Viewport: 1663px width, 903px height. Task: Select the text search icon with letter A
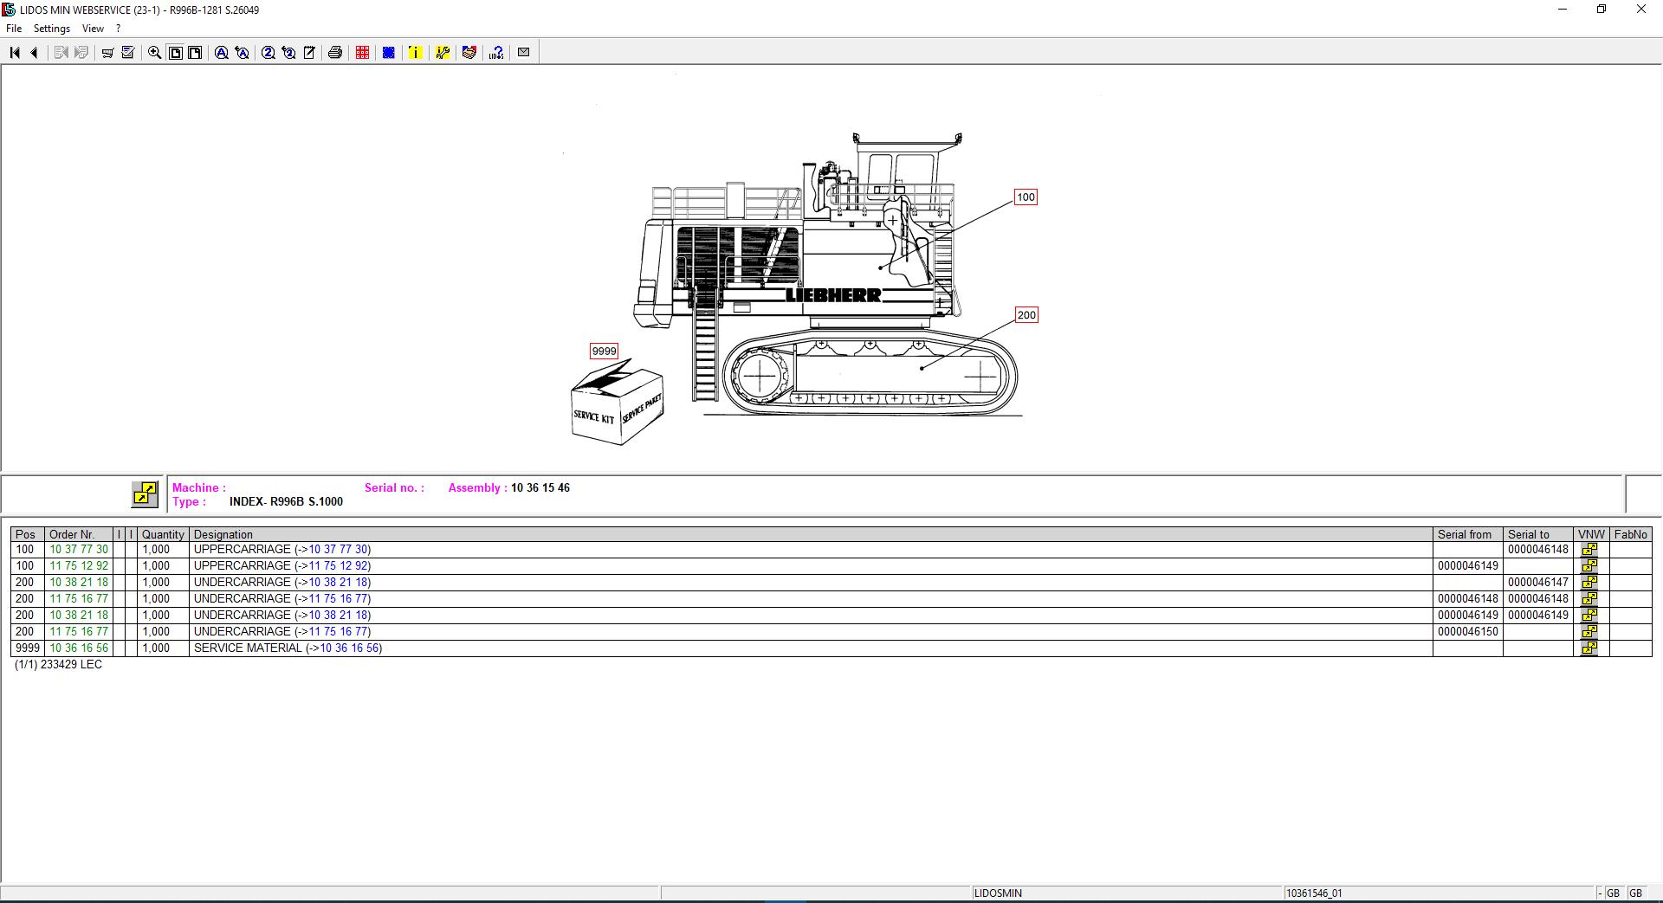tap(221, 52)
